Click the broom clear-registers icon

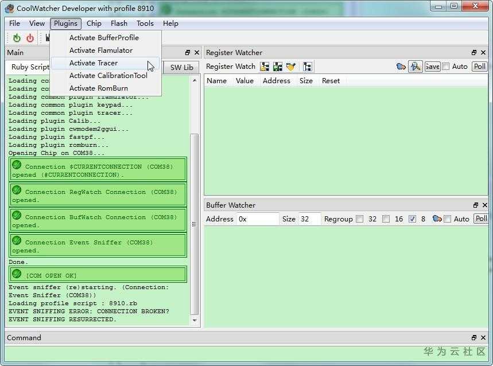click(x=291, y=67)
